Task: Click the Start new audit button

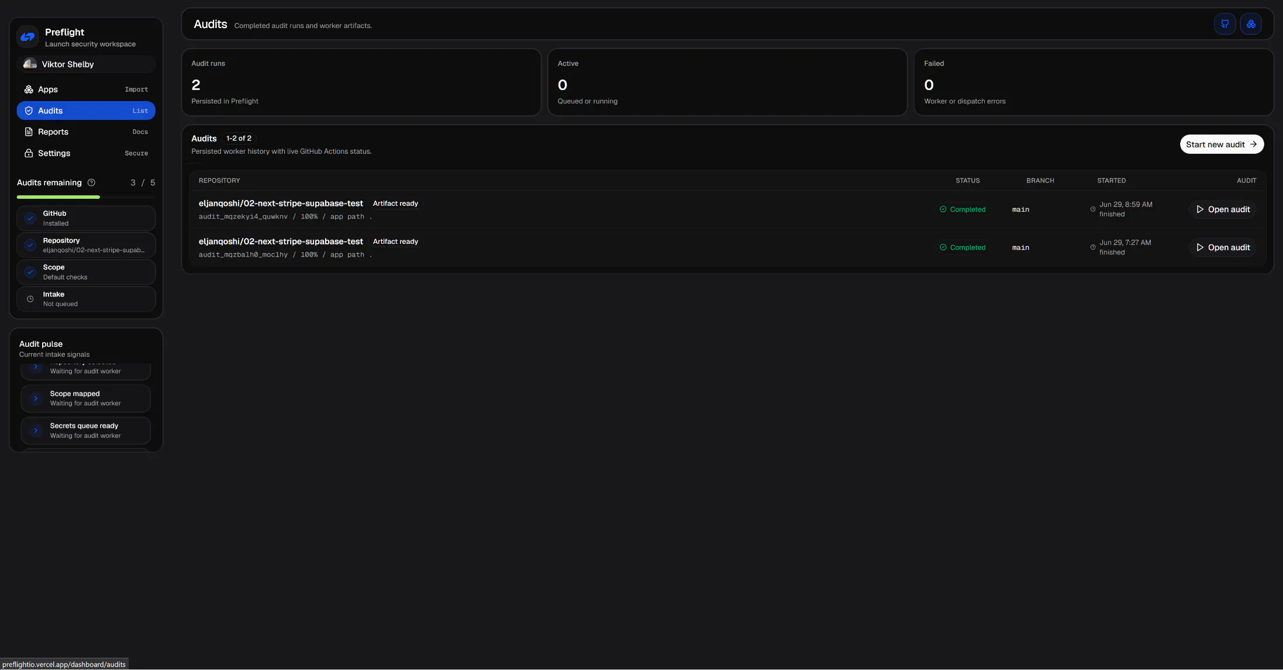Action: (1222, 144)
